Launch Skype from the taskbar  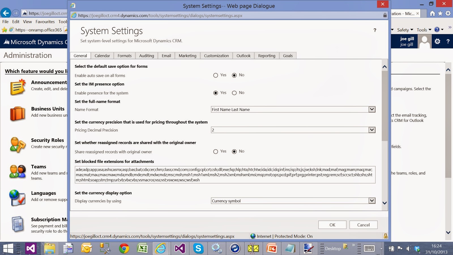pyautogui.click(x=198, y=248)
